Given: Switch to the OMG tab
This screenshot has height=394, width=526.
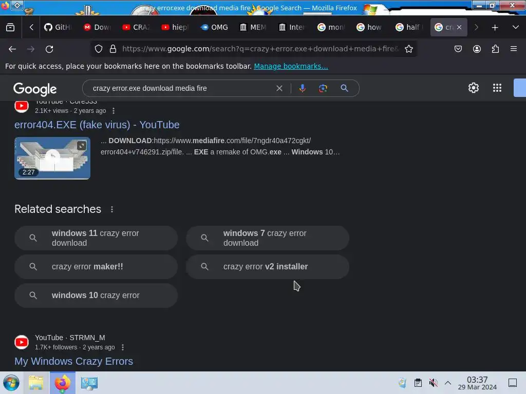Looking at the screenshot, I should coord(214,28).
